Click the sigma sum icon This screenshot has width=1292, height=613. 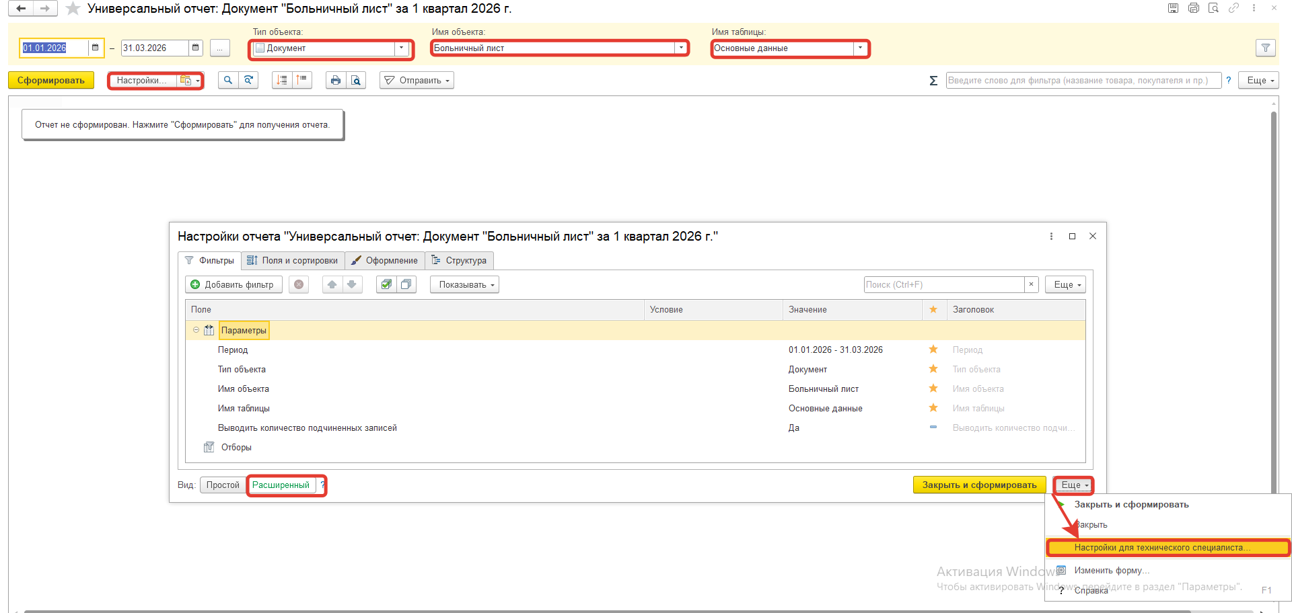click(x=933, y=81)
